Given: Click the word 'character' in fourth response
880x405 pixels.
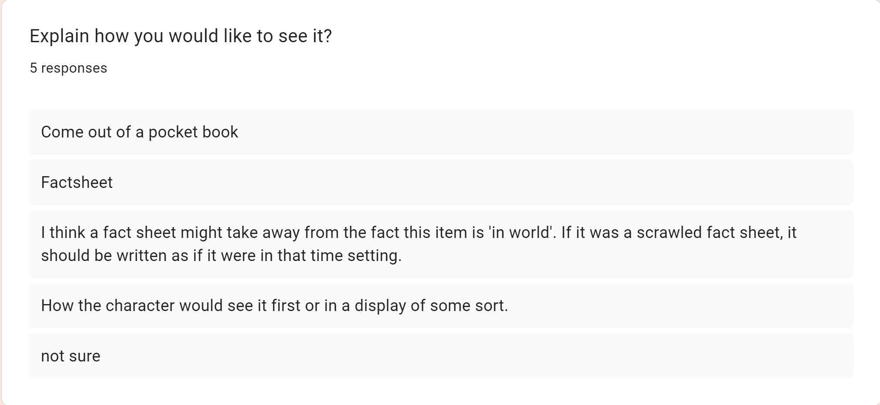Looking at the screenshot, I should tap(140, 305).
